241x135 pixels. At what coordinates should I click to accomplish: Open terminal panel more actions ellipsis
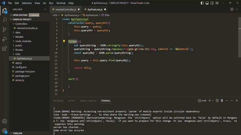227,100
